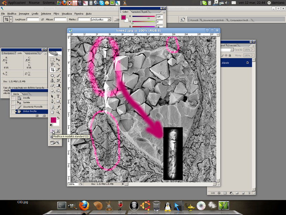
Task: Expand the layer opacity slider arrow
Action: [253, 50]
